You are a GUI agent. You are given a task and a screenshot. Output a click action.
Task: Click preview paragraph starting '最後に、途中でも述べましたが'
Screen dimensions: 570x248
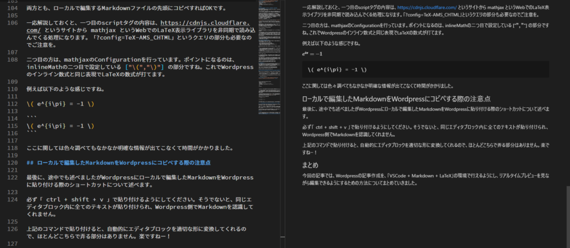coord(426,112)
